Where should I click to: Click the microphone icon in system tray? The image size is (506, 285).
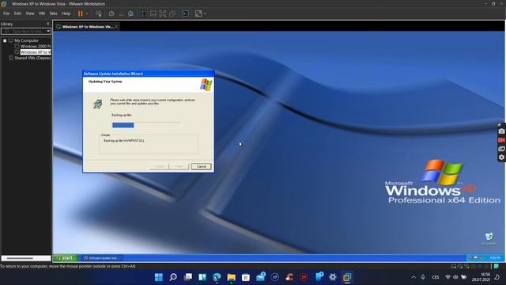pyautogui.click(x=423, y=277)
